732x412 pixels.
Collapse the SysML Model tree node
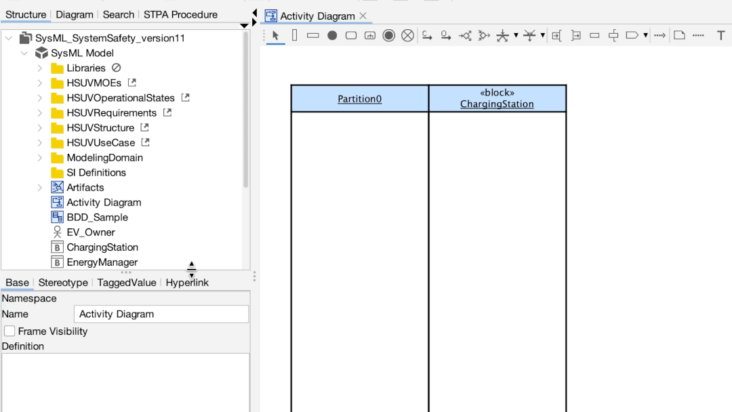tap(24, 53)
